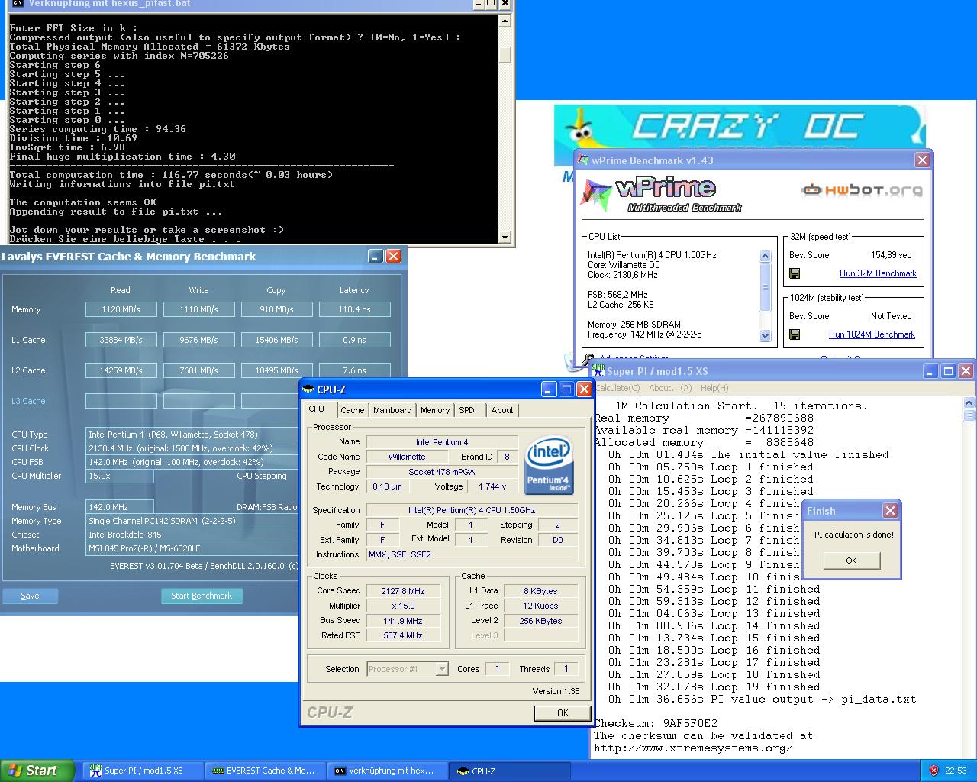Screen dimensions: 977x782
Task: Click Start Benchmark in EVEREST
Action: coord(202,596)
